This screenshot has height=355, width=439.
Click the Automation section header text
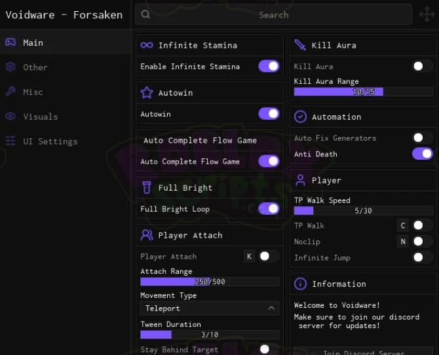tap(336, 117)
